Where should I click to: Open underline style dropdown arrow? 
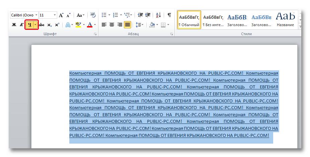[x=35, y=25]
